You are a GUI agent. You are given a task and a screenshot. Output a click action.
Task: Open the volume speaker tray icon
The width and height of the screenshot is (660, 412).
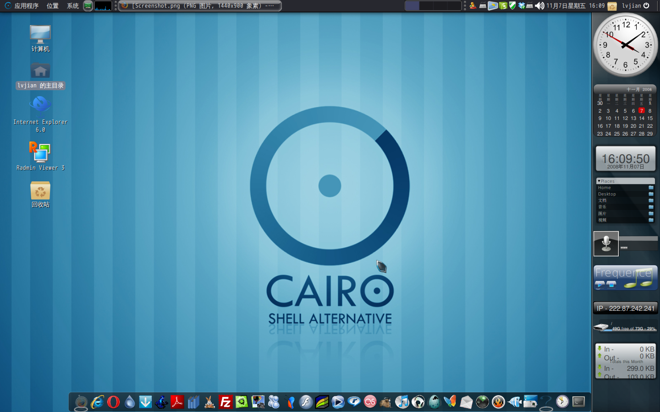(540, 6)
